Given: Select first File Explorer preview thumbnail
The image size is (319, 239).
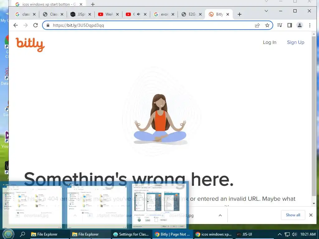Looking at the screenshot, I should tap(32, 206).
